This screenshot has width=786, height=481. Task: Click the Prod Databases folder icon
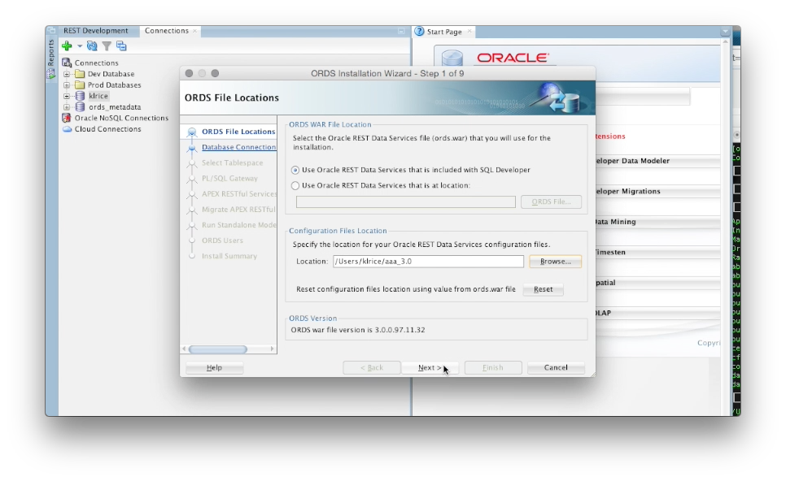click(80, 84)
